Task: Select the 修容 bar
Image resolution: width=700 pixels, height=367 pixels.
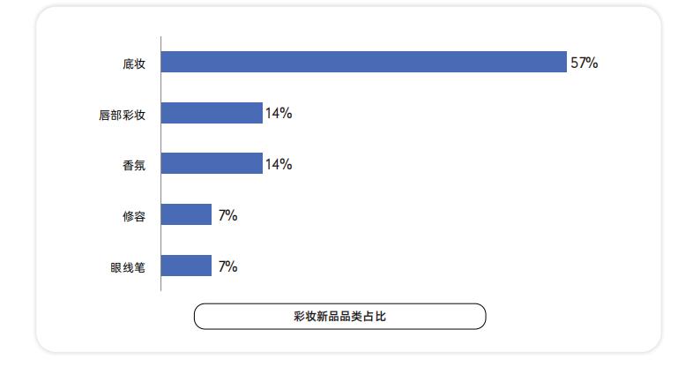Action: pyautogui.click(x=186, y=214)
